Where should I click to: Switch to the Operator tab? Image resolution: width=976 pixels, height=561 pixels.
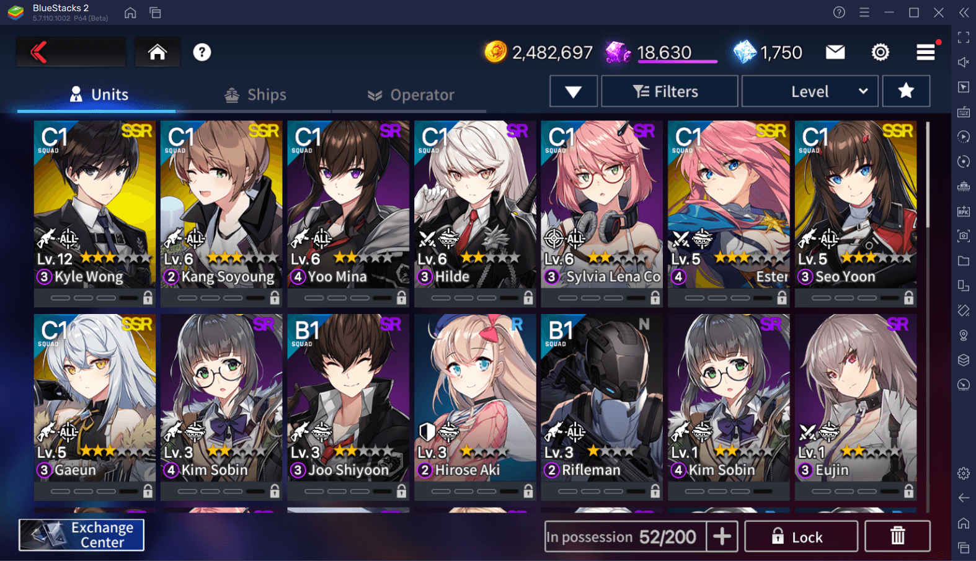click(x=410, y=94)
